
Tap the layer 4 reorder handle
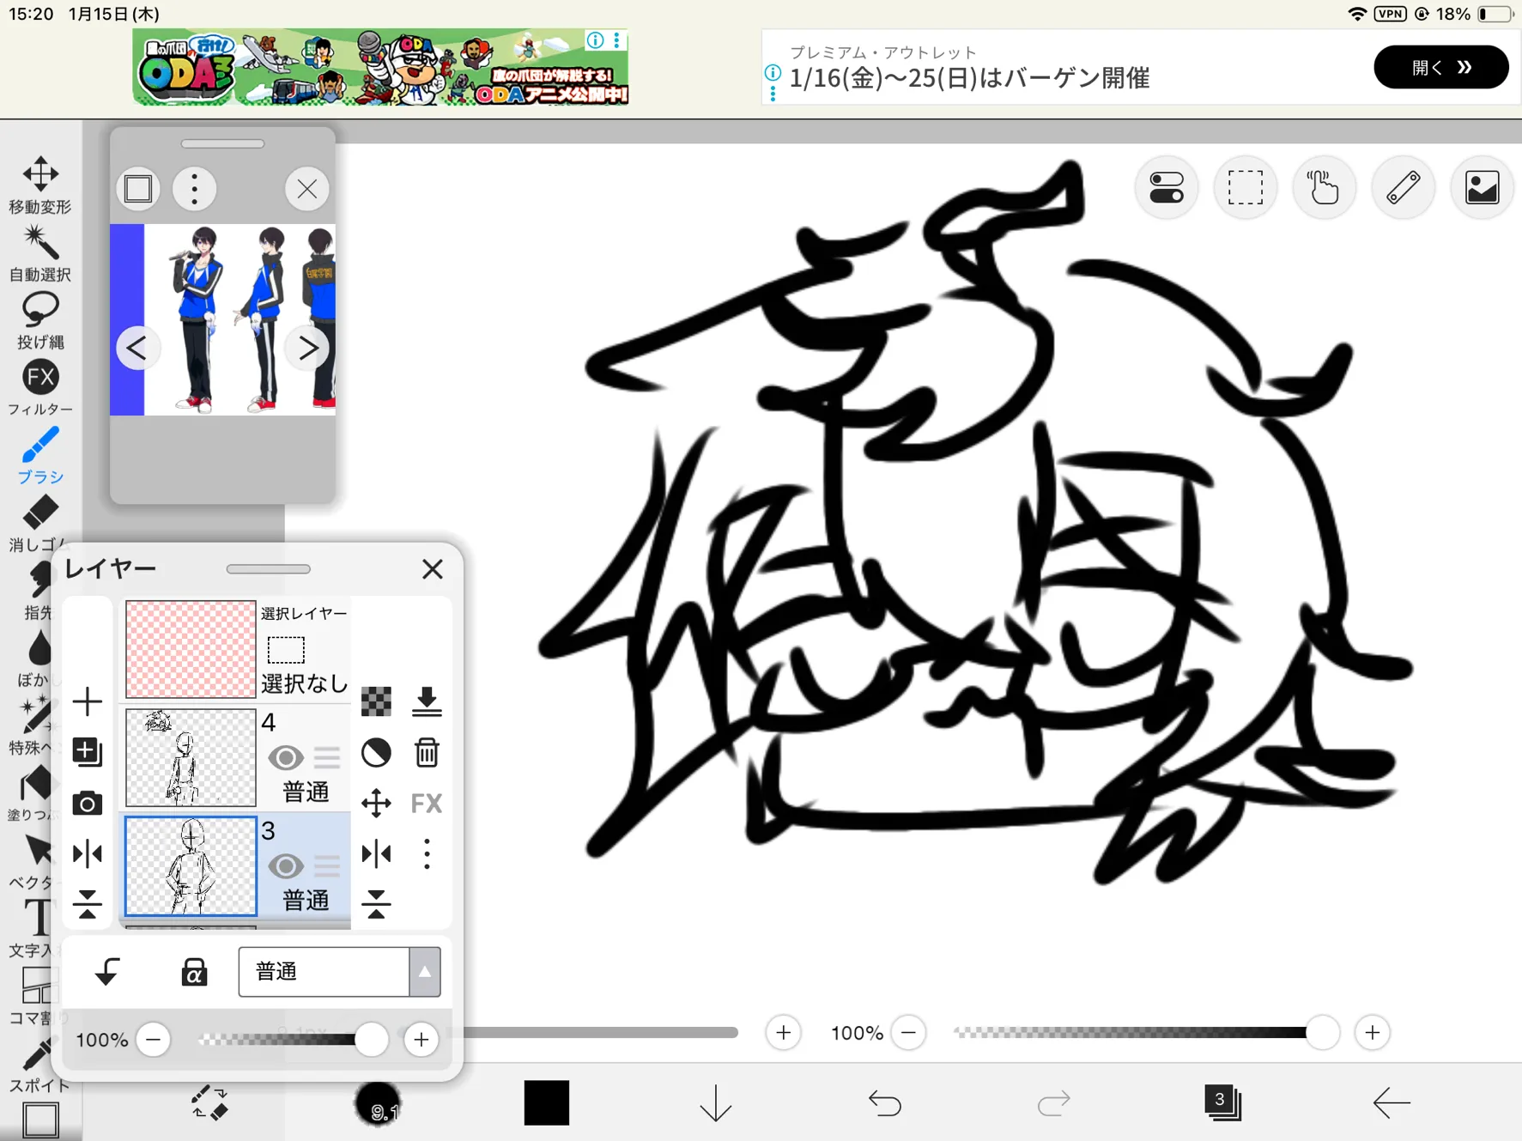pyautogui.click(x=327, y=758)
